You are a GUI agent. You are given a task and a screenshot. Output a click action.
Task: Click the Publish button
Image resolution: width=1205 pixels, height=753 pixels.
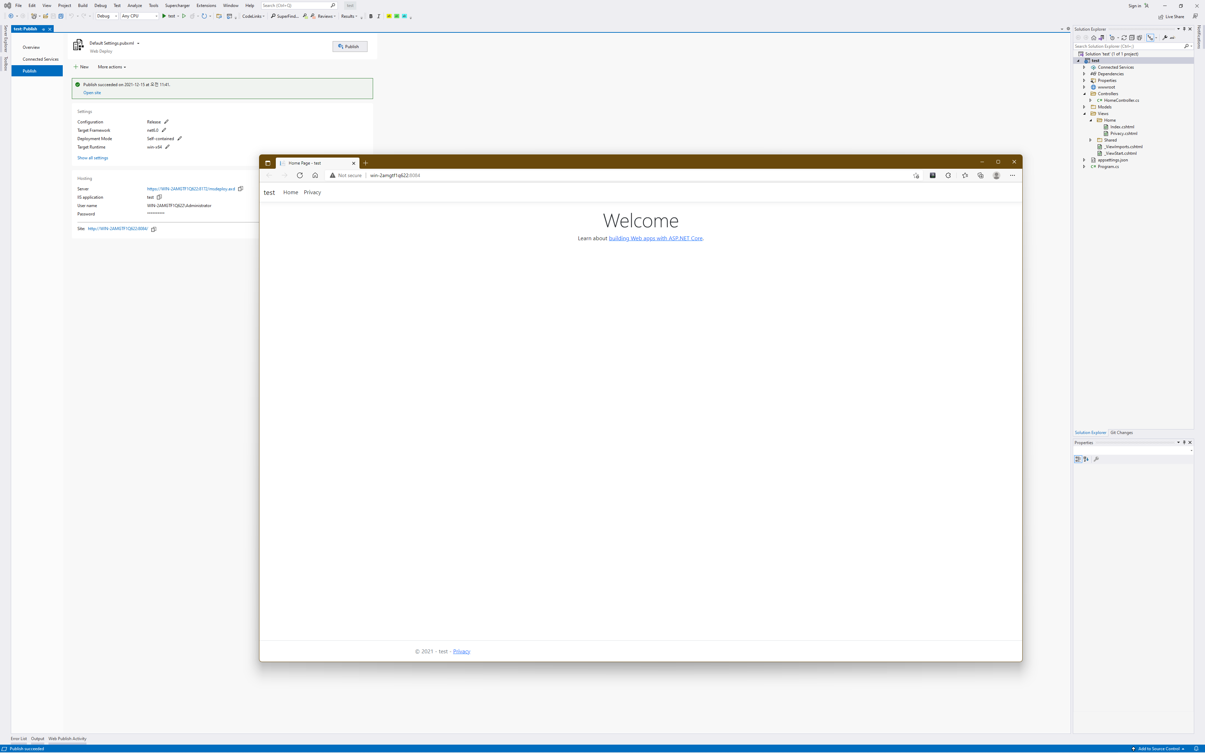click(x=350, y=46)
